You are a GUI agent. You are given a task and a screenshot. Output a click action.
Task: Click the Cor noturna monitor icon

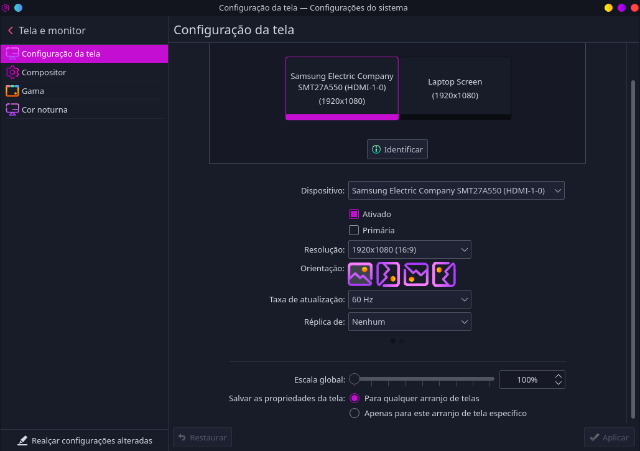[x=12, y=109]
